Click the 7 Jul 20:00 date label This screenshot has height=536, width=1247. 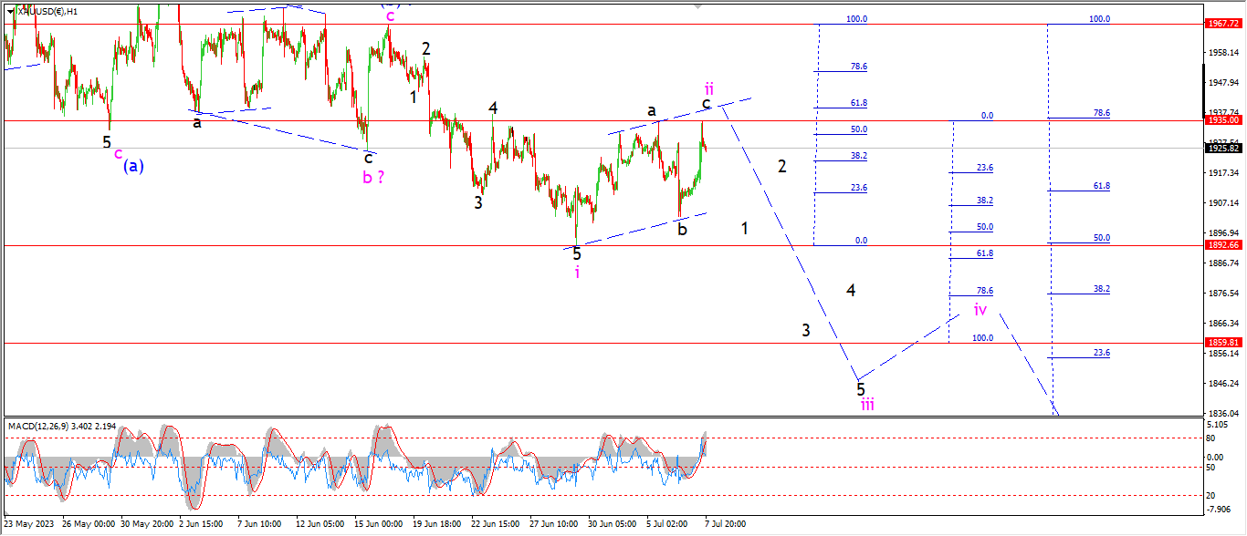point(727,524)
